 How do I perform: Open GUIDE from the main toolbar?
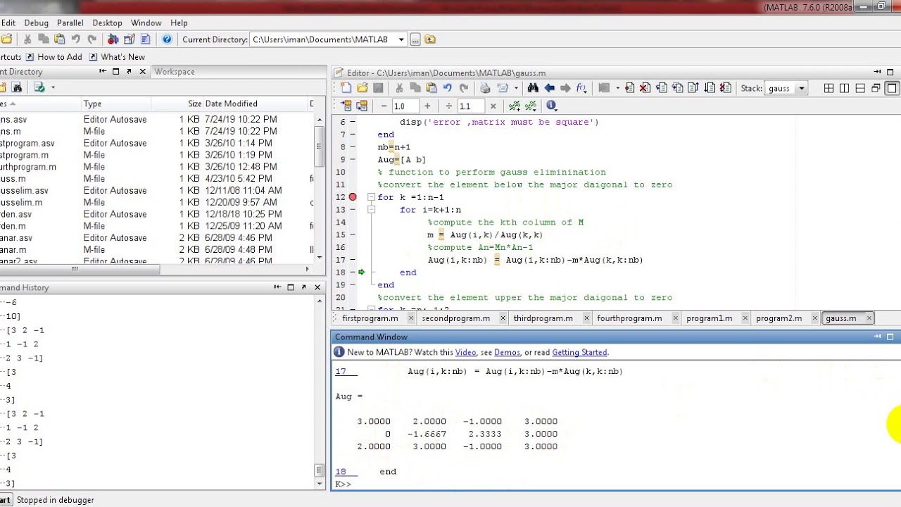[x=129, y=39]
